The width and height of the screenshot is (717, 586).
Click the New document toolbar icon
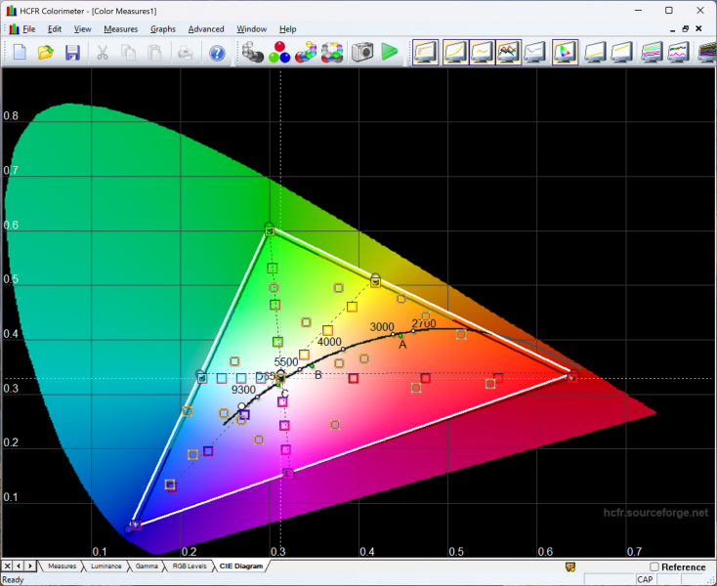(x=20, y=52)
